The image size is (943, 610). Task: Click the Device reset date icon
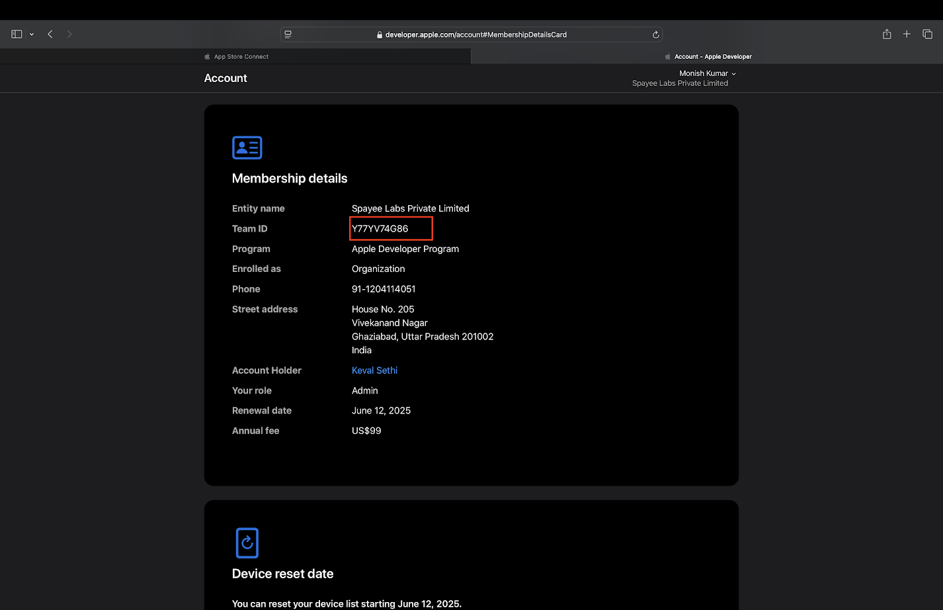tap(247, 543)
